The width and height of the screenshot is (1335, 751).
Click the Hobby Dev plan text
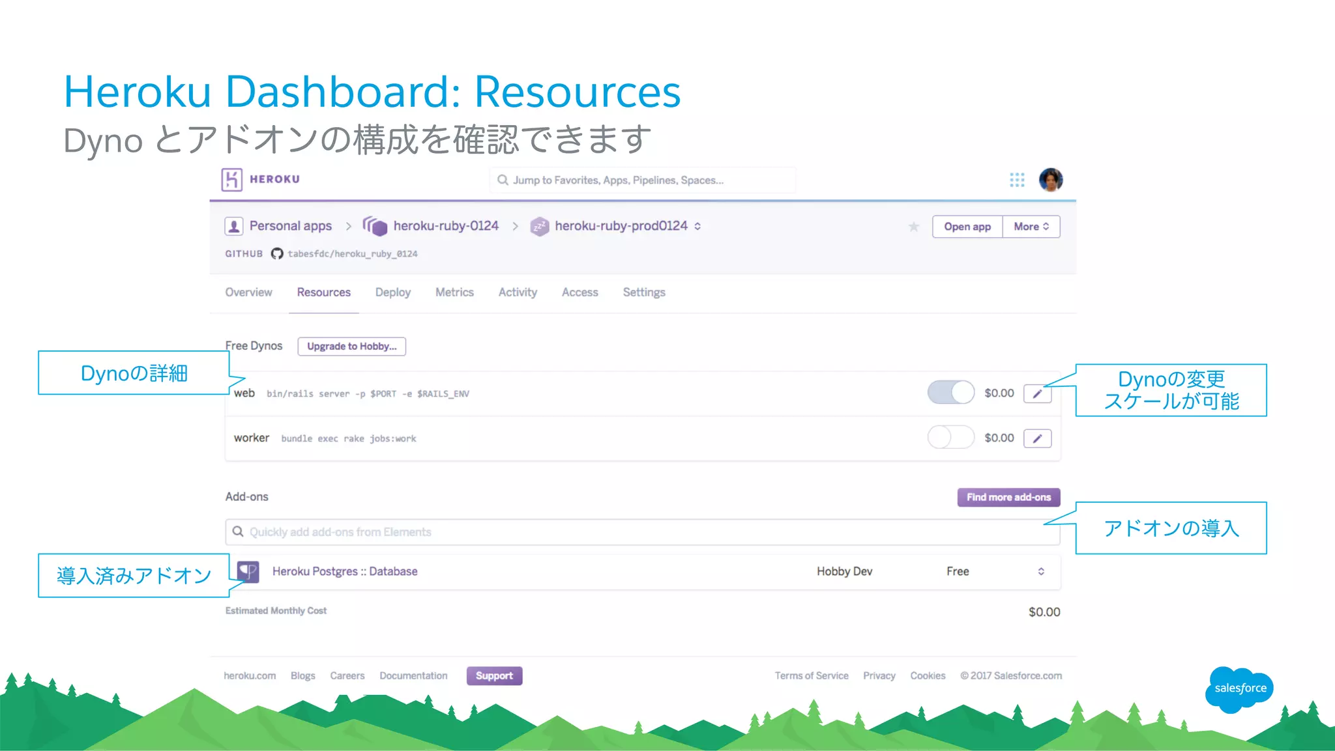click(x=844, y=571)
